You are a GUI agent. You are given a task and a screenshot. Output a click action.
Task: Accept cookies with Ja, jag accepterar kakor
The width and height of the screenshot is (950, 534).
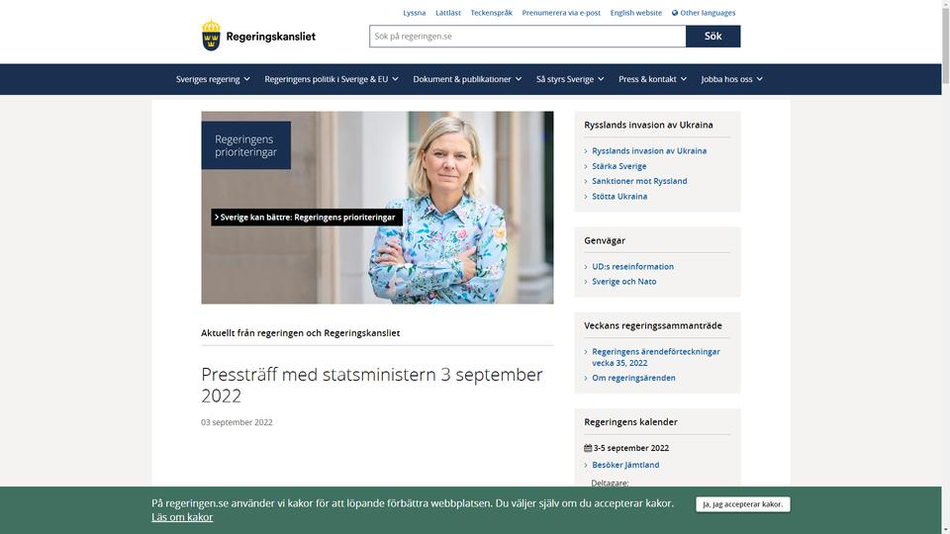click(x=743, y=504)
